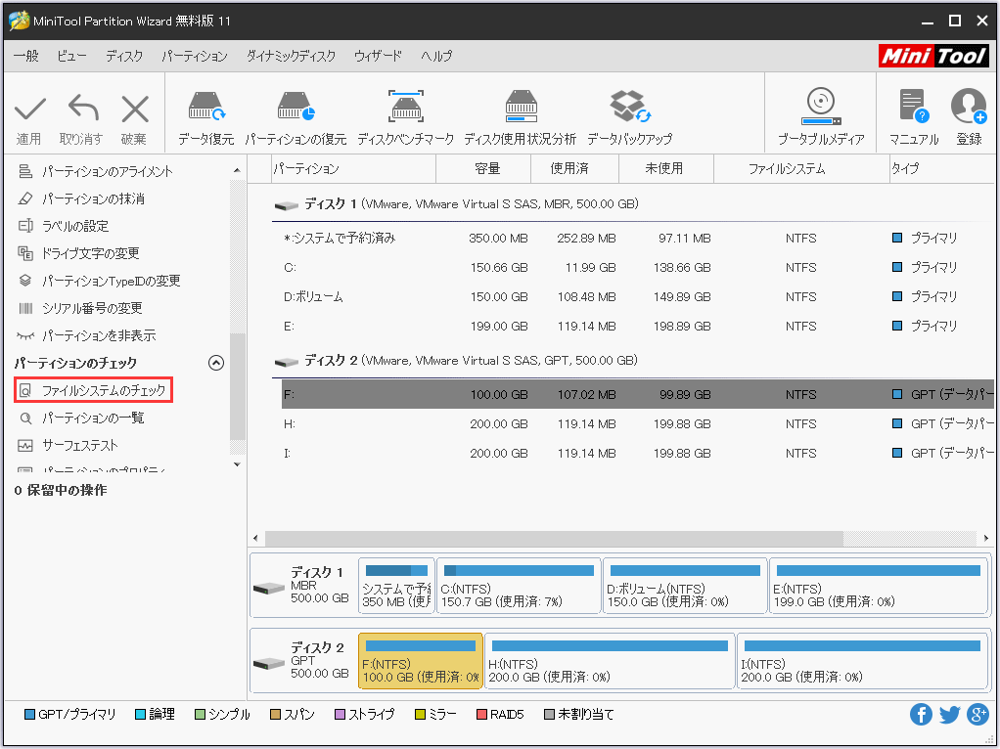Select ディスク 1 header in list
The image size is (1000, 749).
[x=456, y=204]
